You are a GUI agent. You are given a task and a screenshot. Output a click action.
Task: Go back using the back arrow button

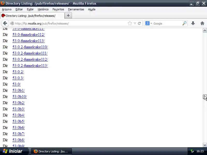(x=5, y=24)
